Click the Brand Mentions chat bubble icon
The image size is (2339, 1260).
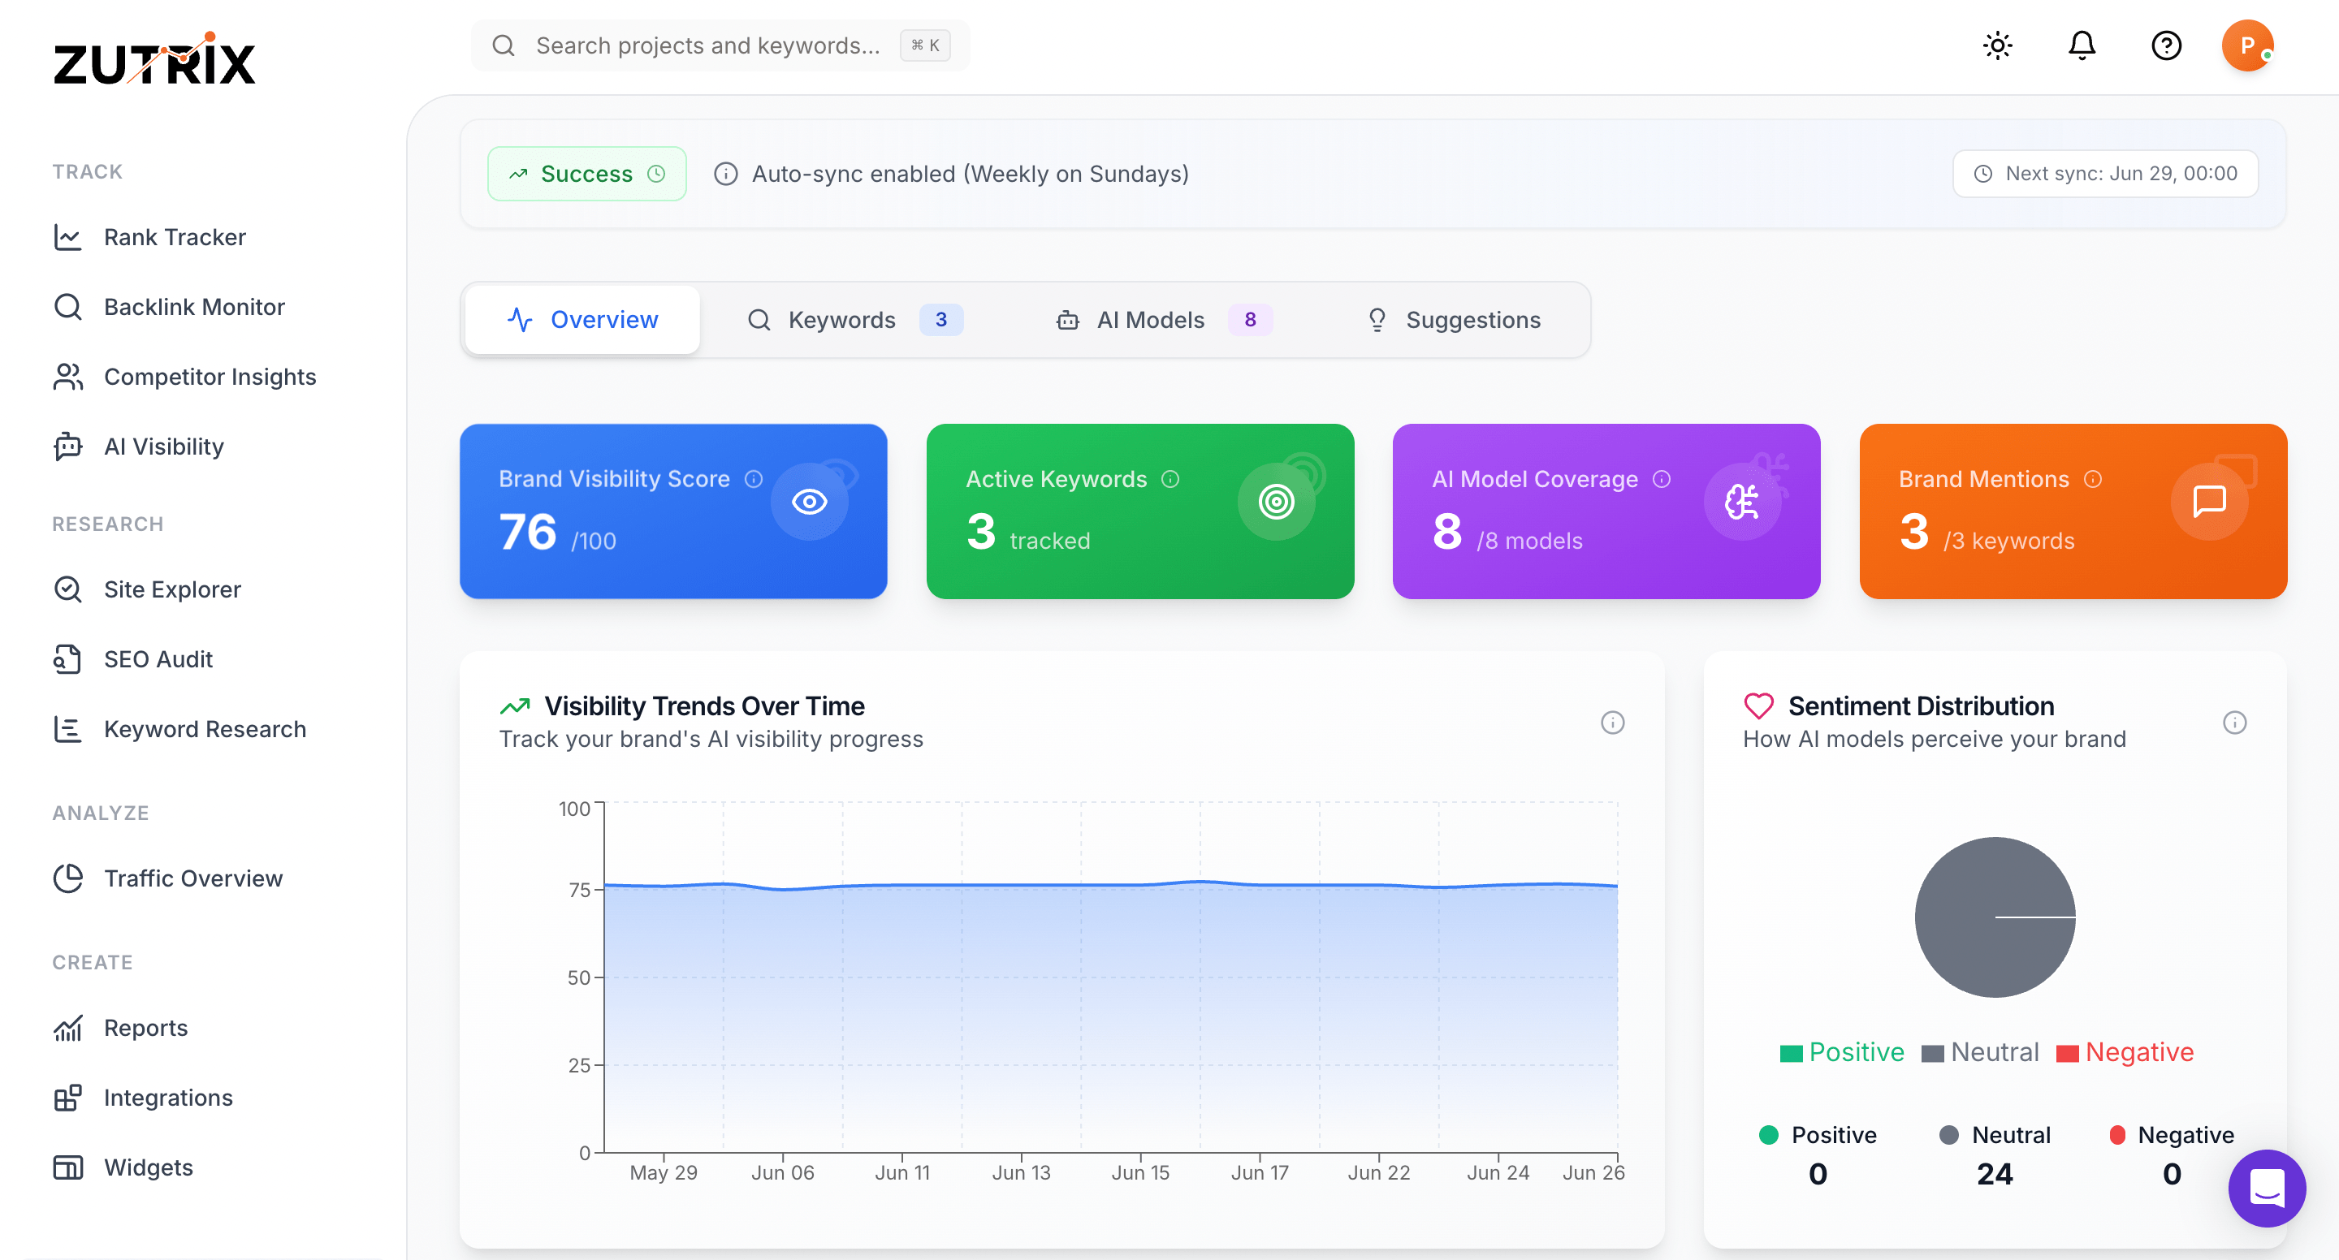coord(2208,502)
